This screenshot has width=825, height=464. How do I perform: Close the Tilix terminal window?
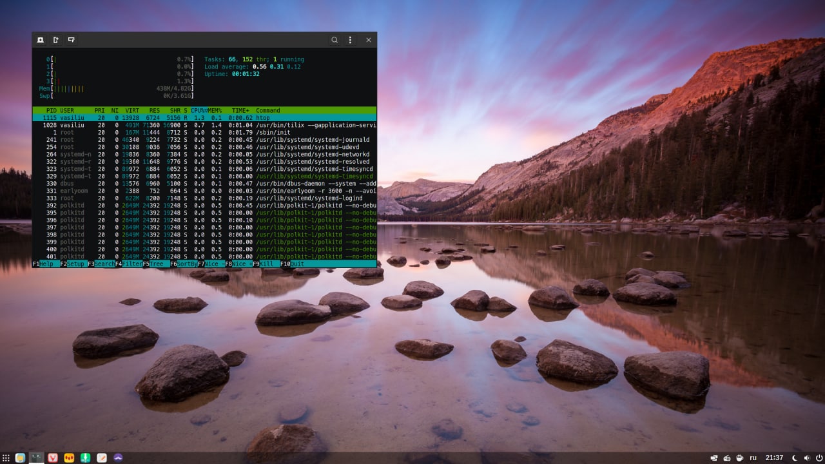click(369, 40)
